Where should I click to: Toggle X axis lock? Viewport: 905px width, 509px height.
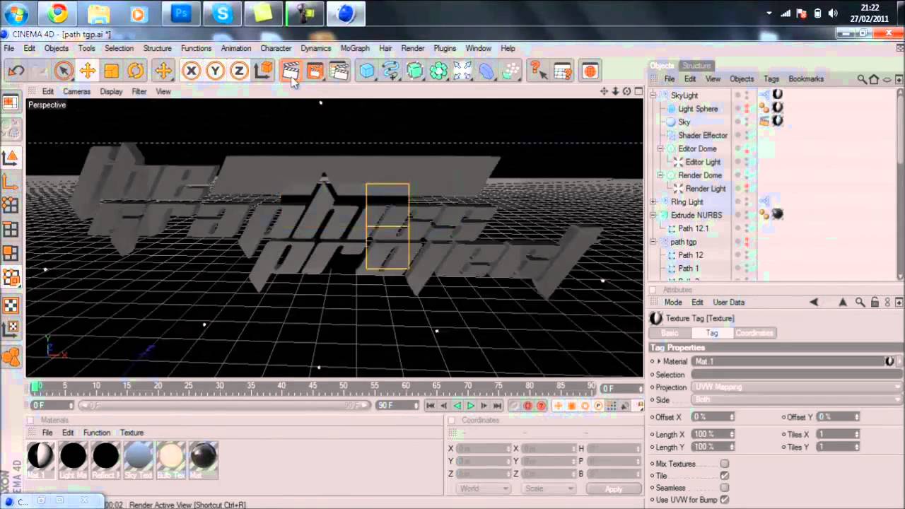click(191, 71)
